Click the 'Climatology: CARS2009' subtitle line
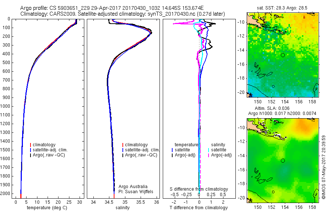Screen dimensions: 327x211 click(123, 14)
